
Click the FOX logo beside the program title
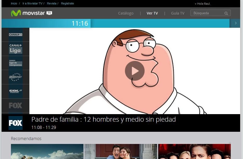[15, 123]
